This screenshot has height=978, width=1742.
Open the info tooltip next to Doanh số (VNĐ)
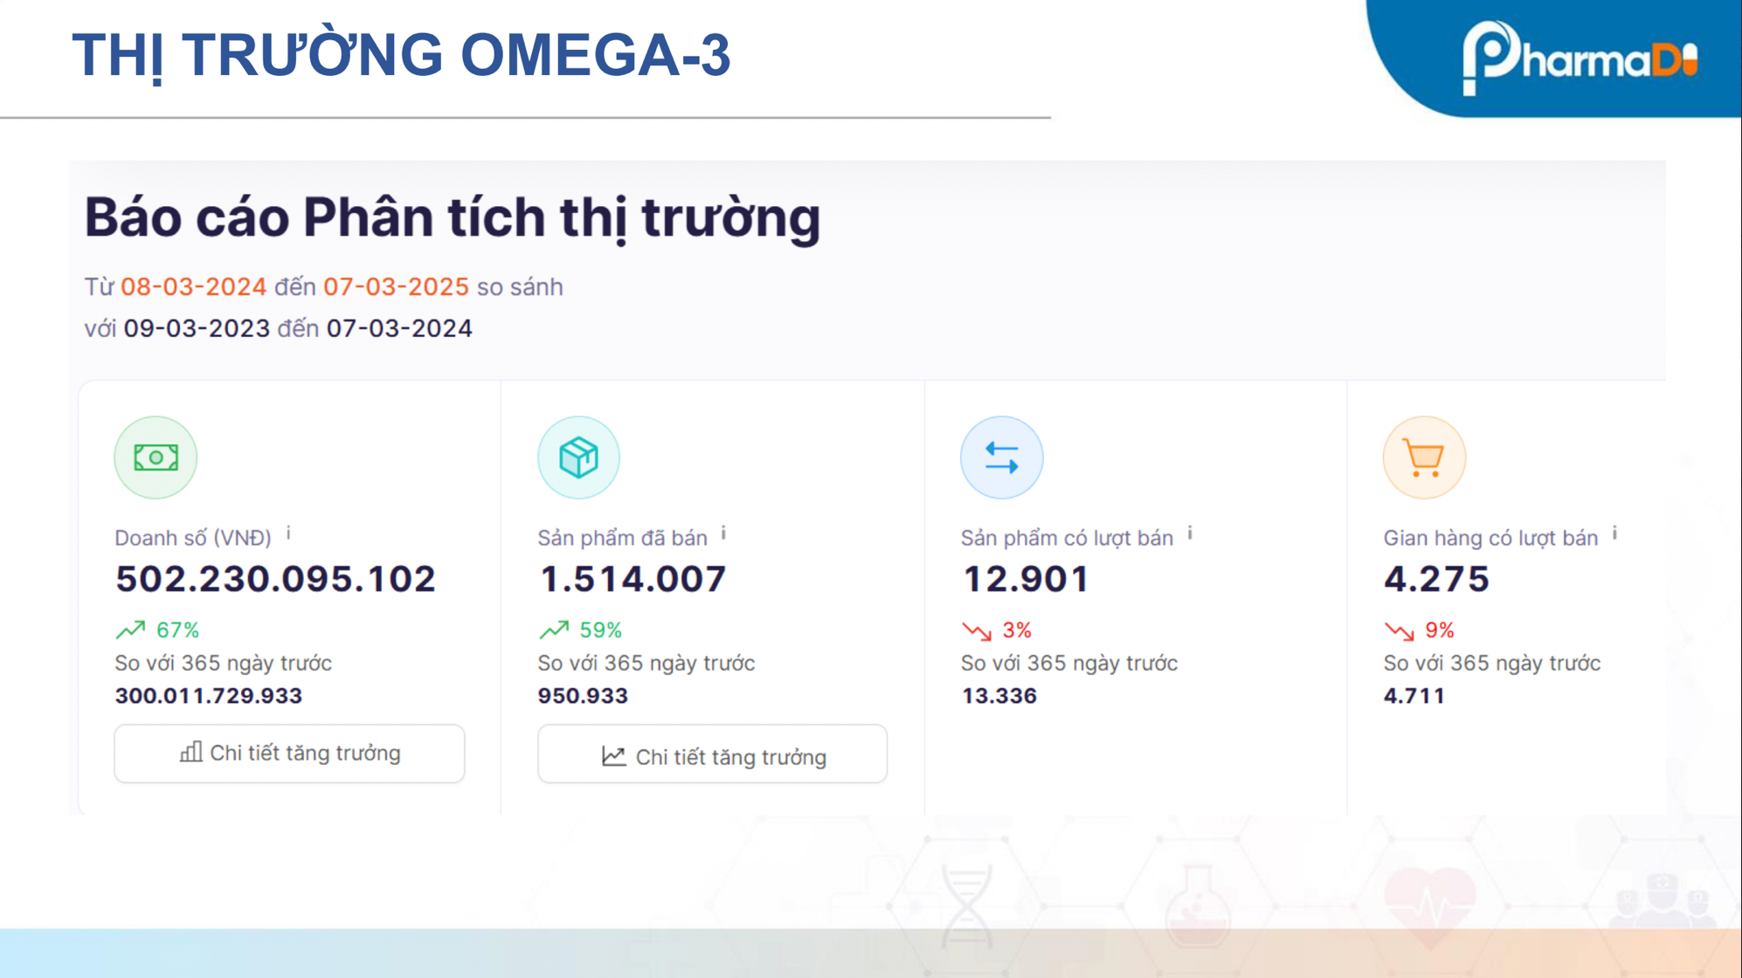[x=289, y=531]
